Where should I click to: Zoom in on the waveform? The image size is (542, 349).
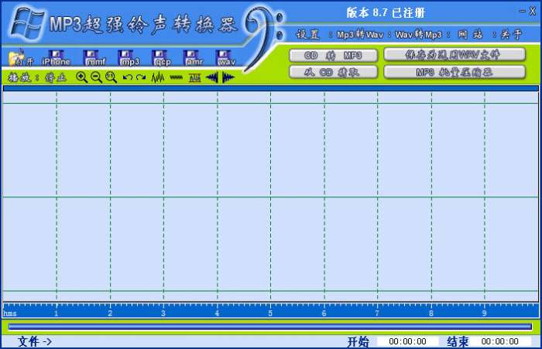point(81,77)
